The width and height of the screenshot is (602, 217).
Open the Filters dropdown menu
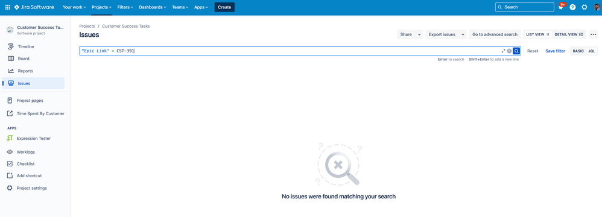point(125,7)
